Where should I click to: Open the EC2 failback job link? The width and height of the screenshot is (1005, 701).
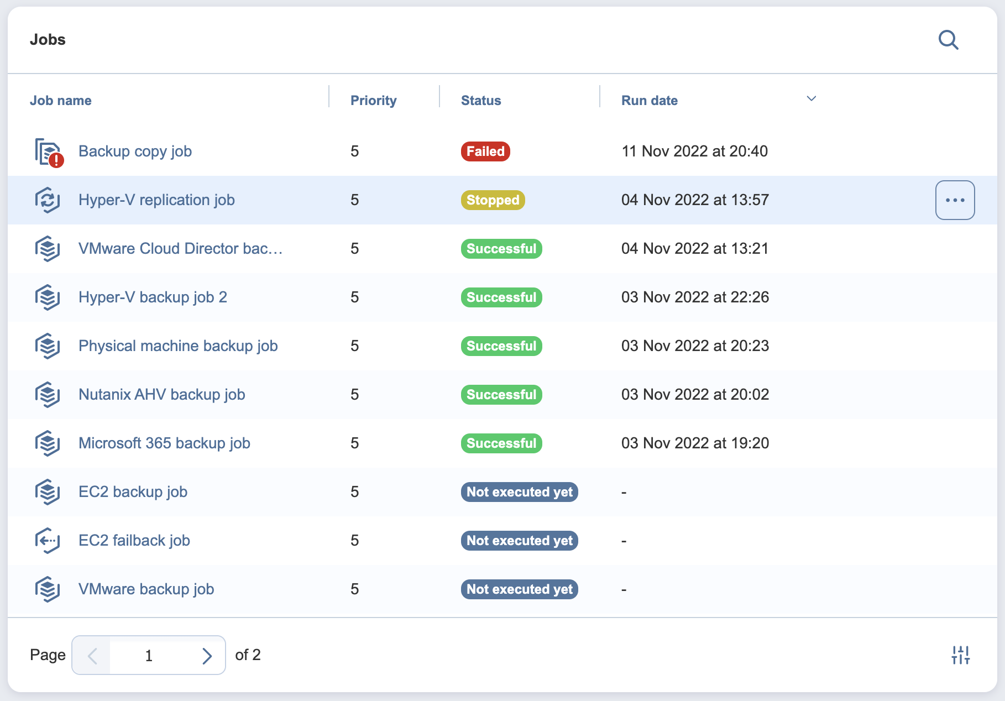pos(134,541)
